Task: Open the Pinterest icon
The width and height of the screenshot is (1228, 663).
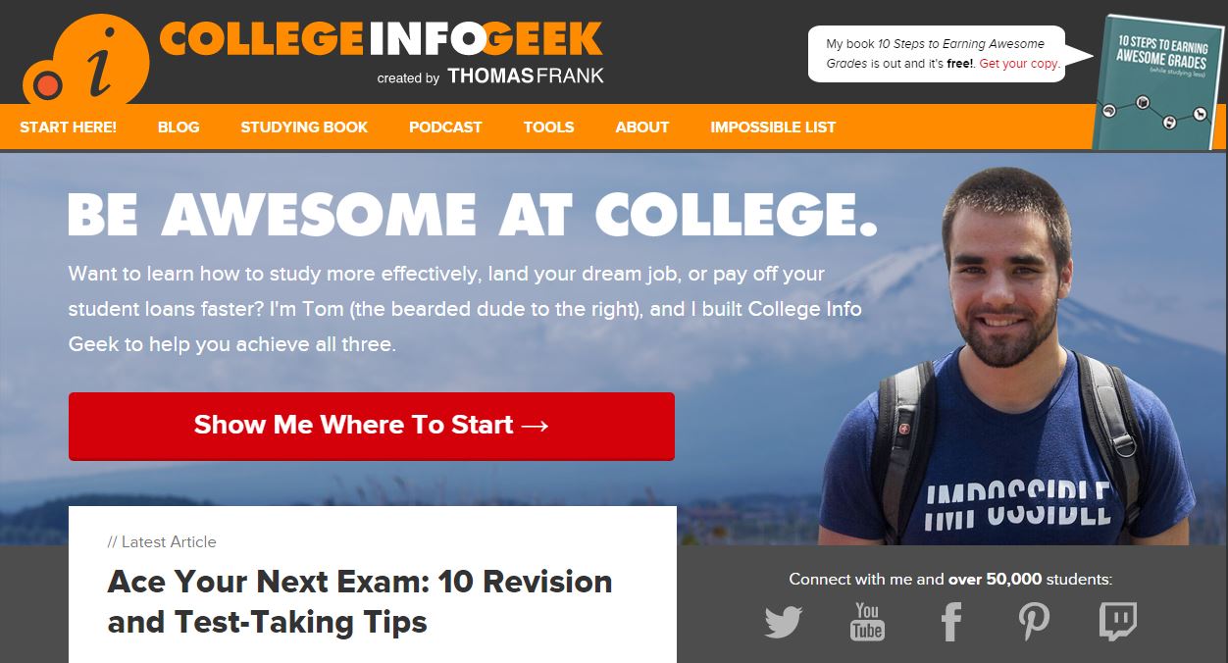Action: pyautogui.click(x=1034, y=622)
